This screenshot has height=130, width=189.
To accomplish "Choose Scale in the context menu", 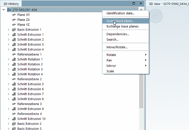I will (125, 71).
